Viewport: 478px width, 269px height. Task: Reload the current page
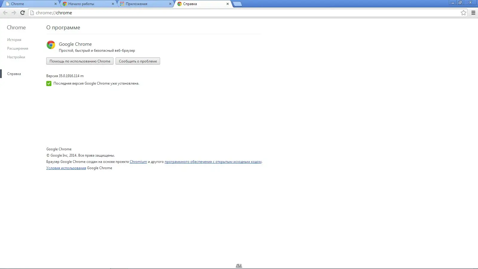point(22,13)
